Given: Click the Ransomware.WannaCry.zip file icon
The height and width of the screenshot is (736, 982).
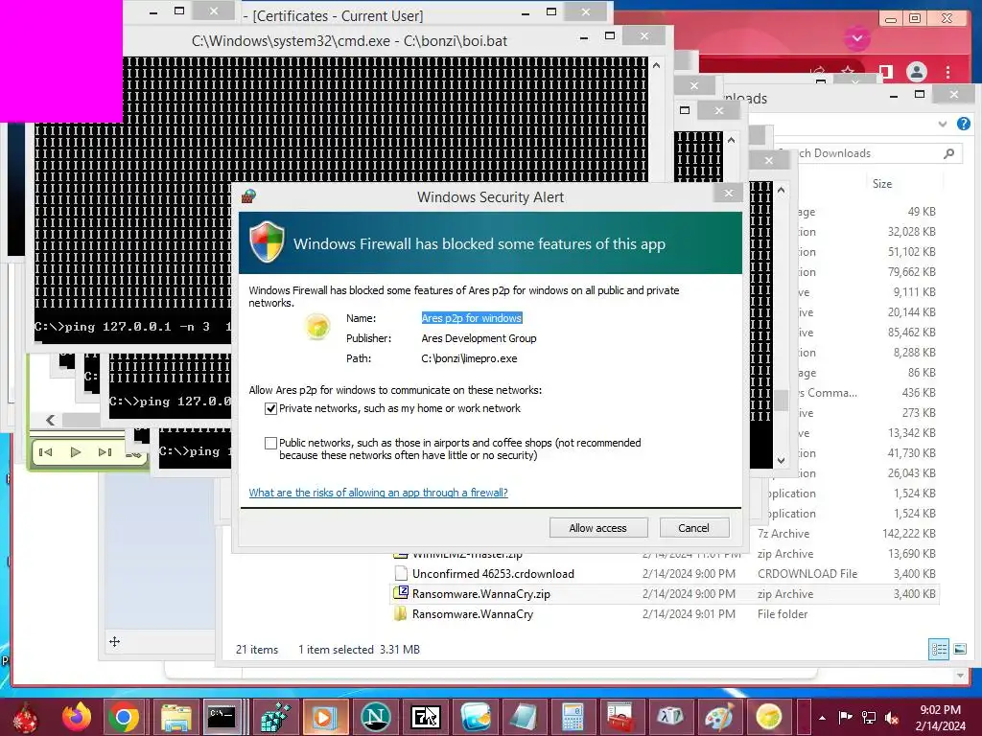Looking at the screenshot, I should tap(400, 593).
